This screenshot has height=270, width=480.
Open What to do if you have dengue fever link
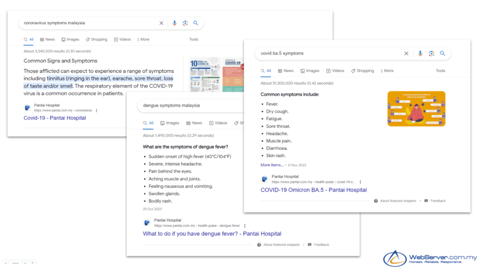click(212, 233)
